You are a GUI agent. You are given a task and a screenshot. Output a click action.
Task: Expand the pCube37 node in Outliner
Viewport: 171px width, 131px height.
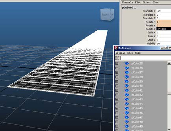pyautogui.click(x=117, y=72)
